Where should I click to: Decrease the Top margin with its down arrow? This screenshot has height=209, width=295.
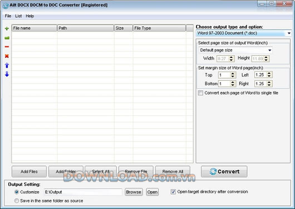pyautogui.click(x=233, y=76)
